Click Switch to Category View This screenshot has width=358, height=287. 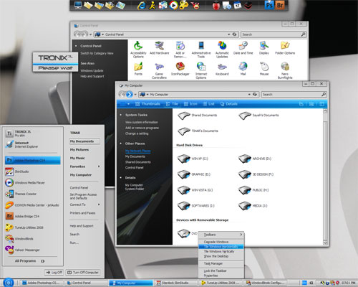97,53
